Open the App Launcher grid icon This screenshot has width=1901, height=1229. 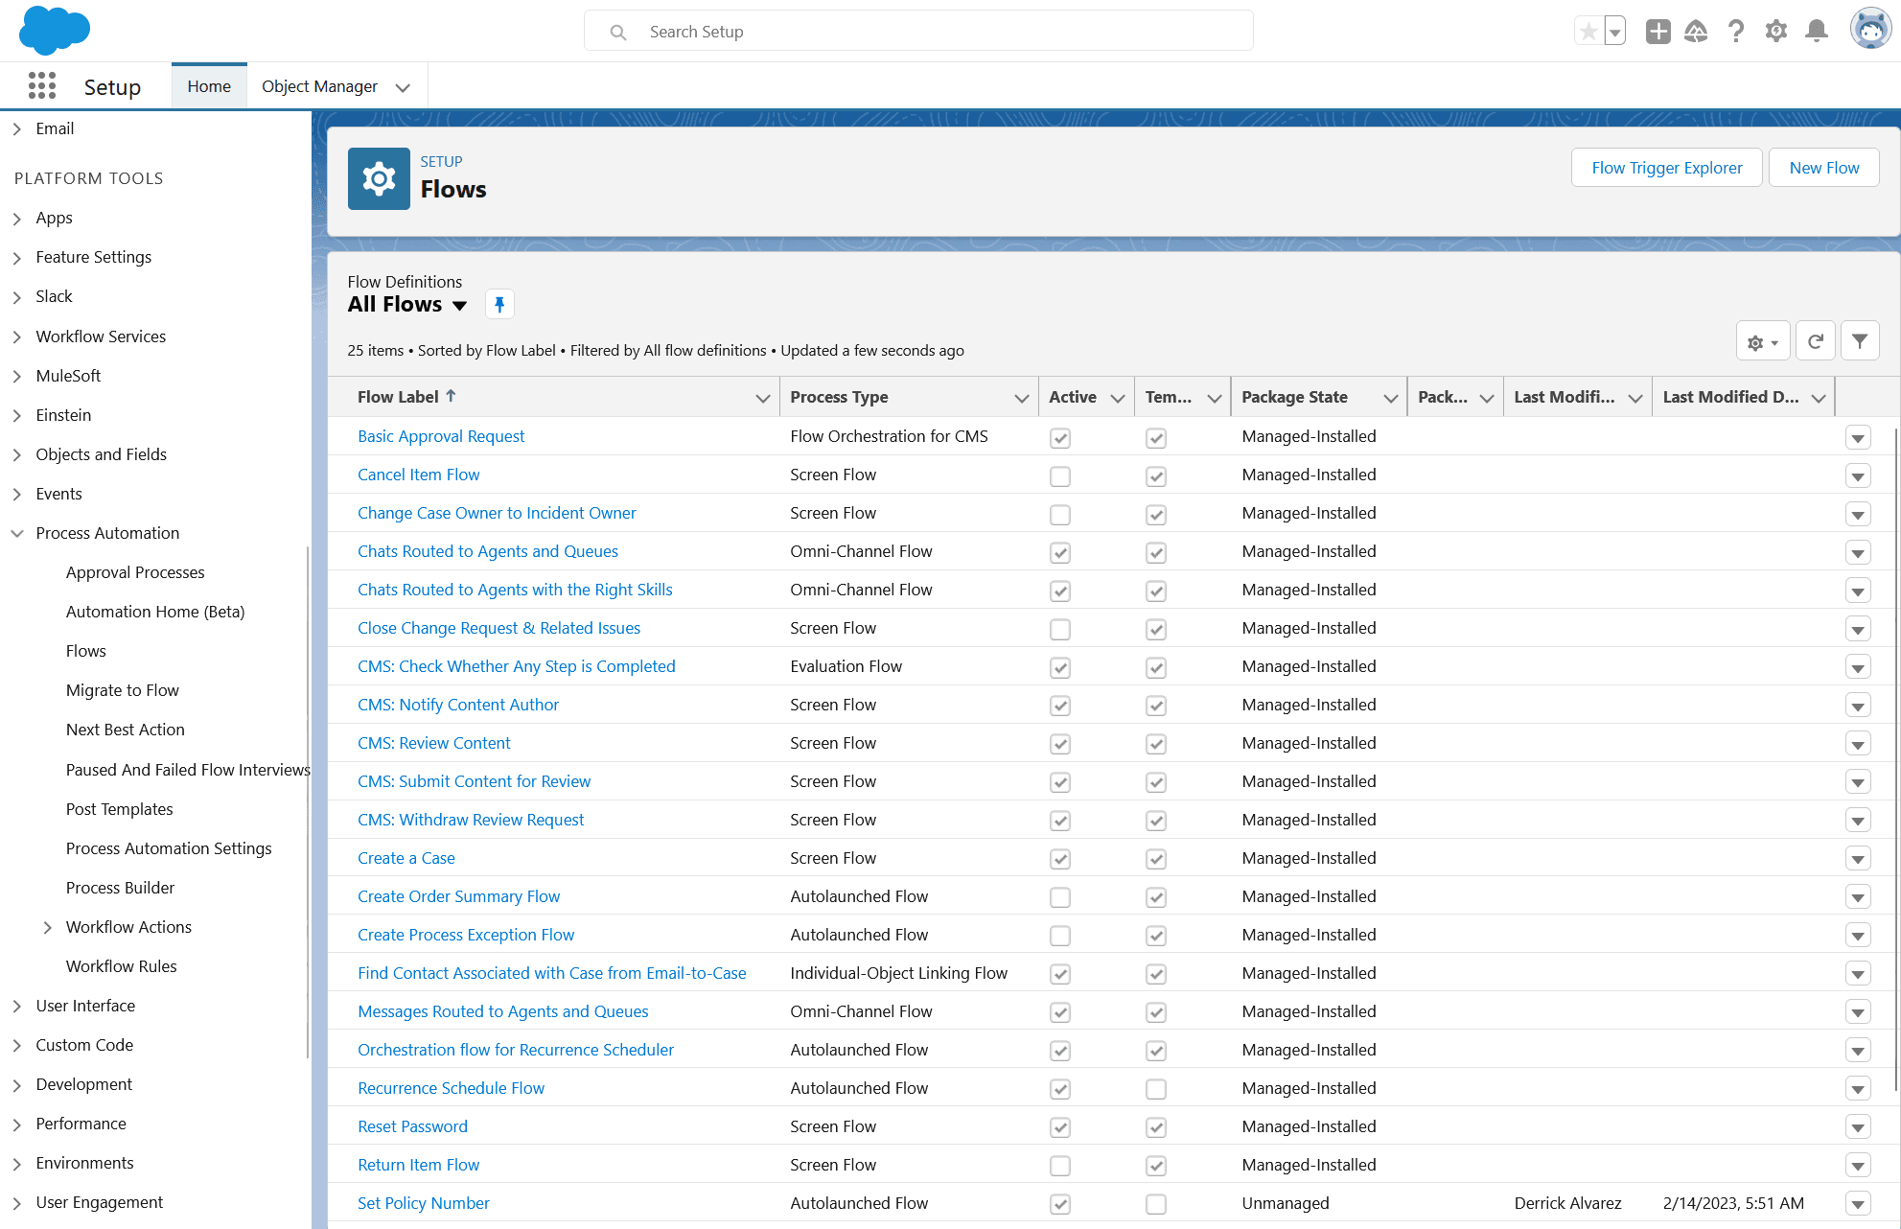(42, 86)
